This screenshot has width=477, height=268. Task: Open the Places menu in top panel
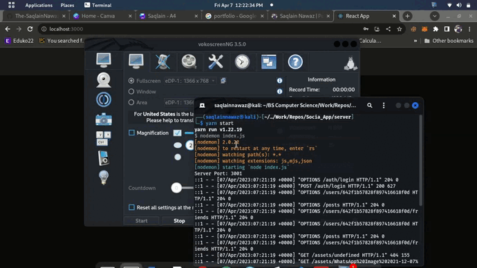pos(67,5)
